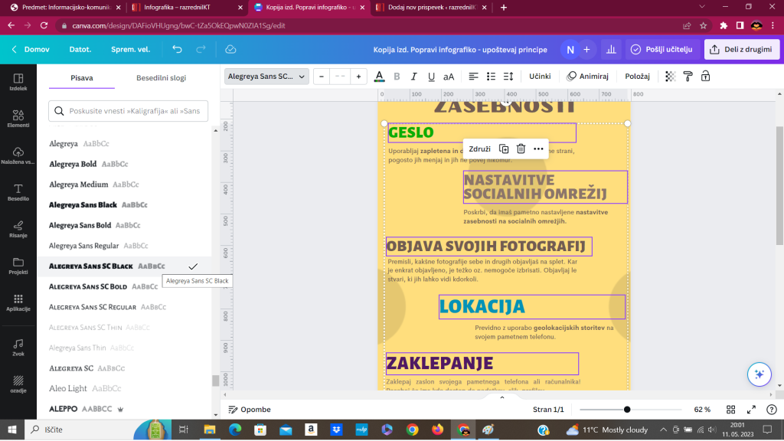Open the Projekti sidebar panel
Screen dimensions: 784x441
pyautogui.click(x=18, y=266)
